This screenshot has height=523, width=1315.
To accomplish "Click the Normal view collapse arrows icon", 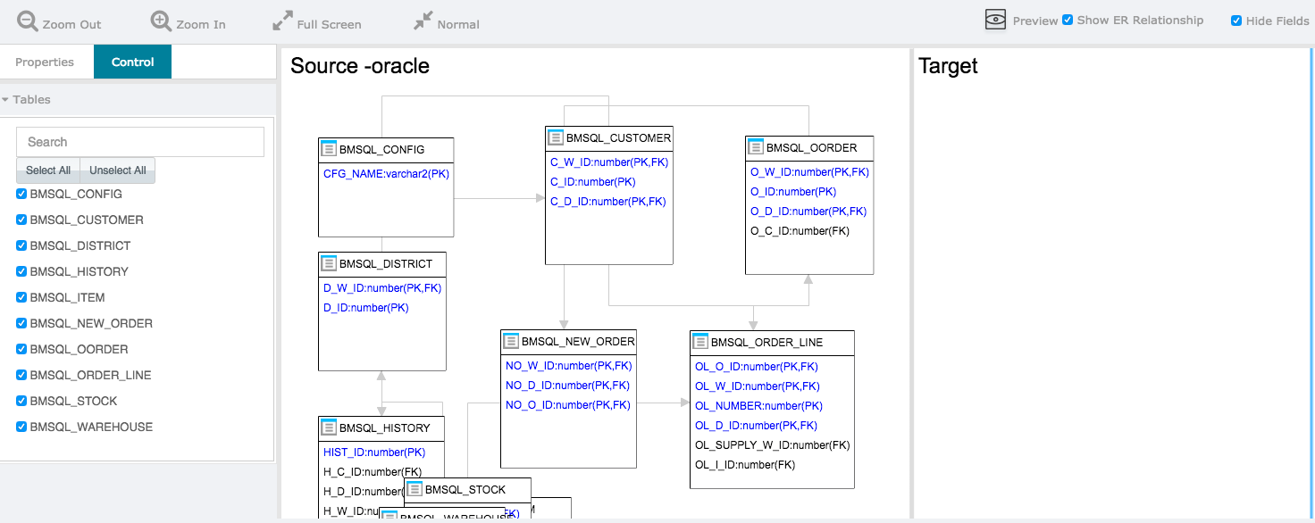I will 423,21.
